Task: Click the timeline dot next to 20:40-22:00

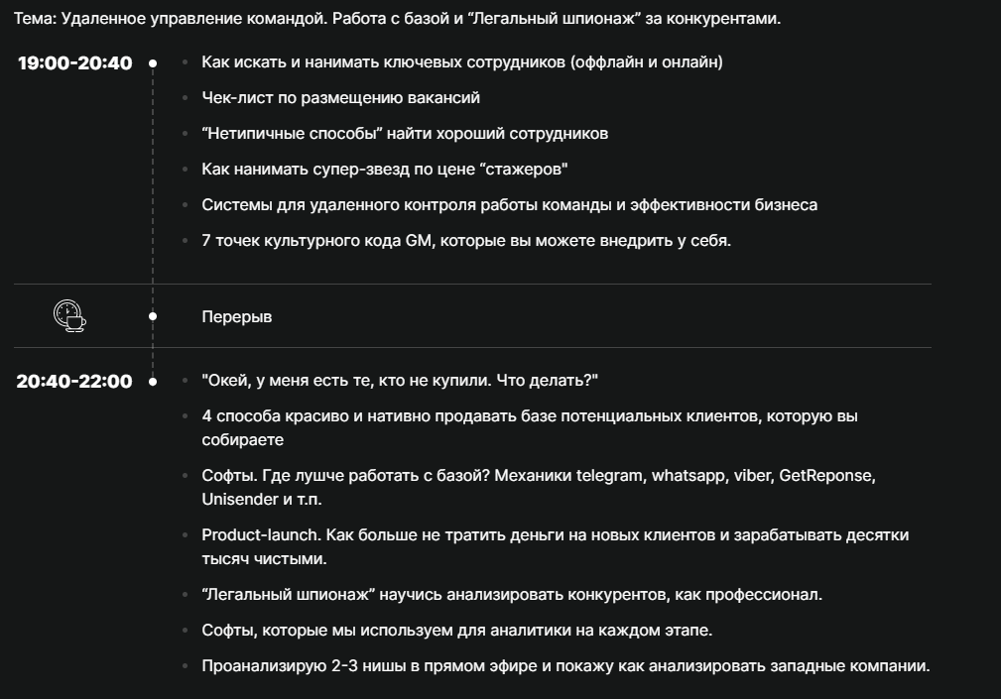Action: click(x=153, y=382)
